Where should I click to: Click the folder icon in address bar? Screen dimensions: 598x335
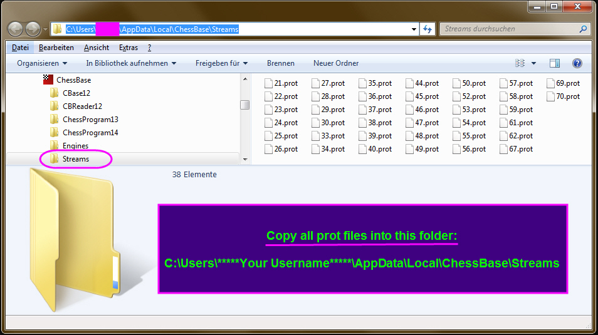57,29
